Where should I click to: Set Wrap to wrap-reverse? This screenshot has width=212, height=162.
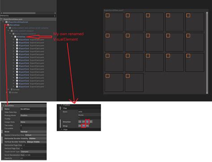pos(87,126)
